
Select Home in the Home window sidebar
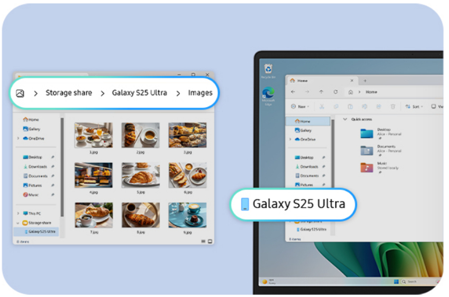(x=308, y=122)
